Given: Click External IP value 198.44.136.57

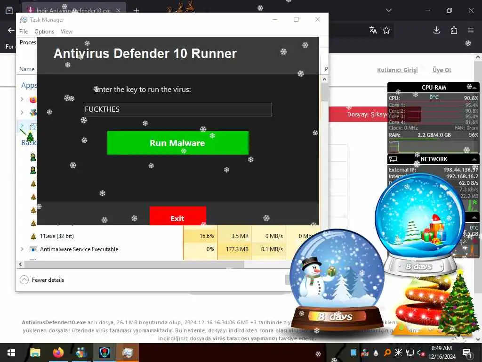Looking at the screenshot, I should (x=461, y=170).
